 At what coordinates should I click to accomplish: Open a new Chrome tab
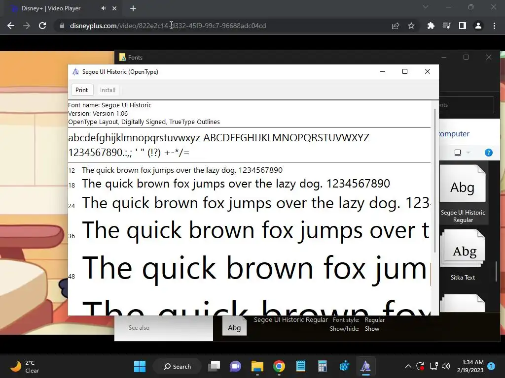[x=133, y=8]
